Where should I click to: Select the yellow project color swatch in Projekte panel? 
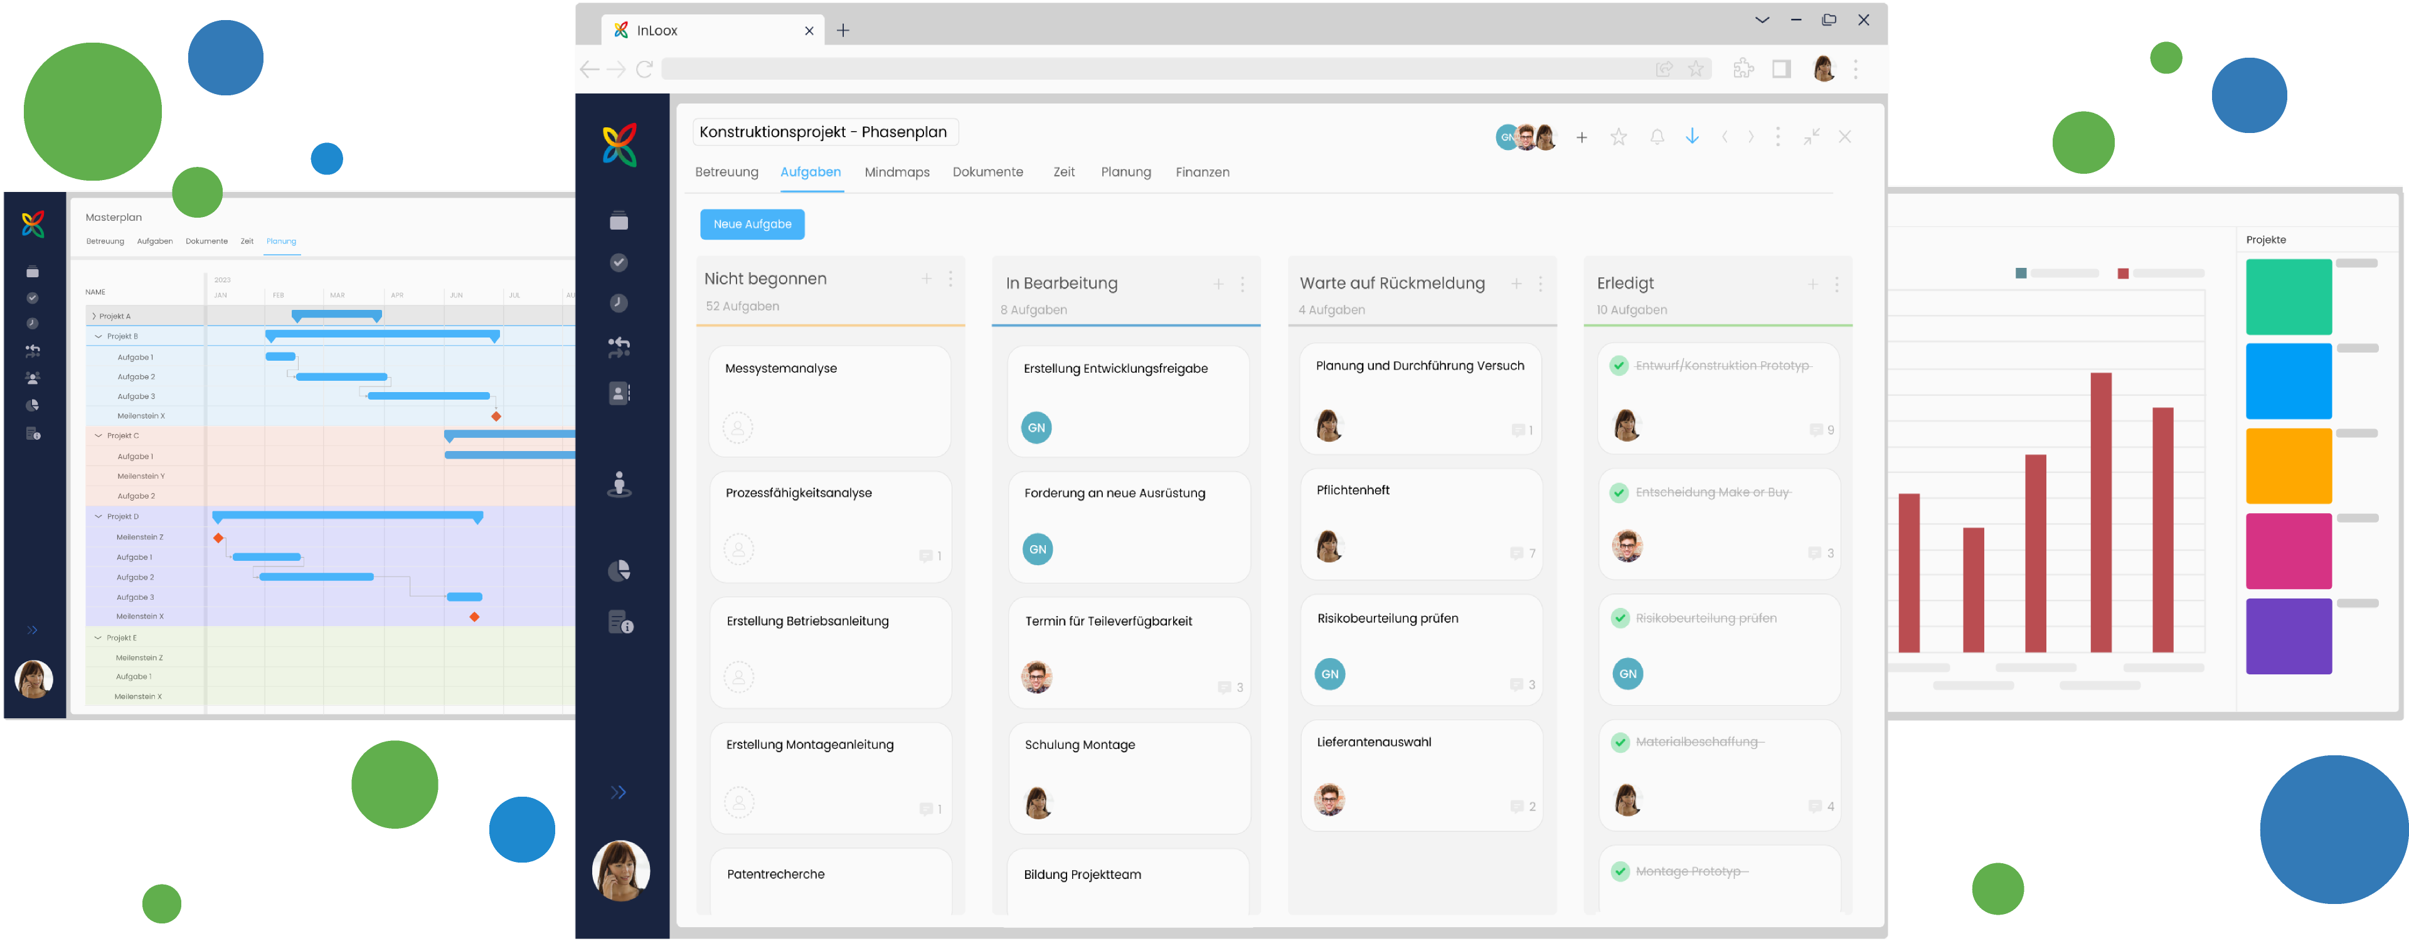point(2289,466)
